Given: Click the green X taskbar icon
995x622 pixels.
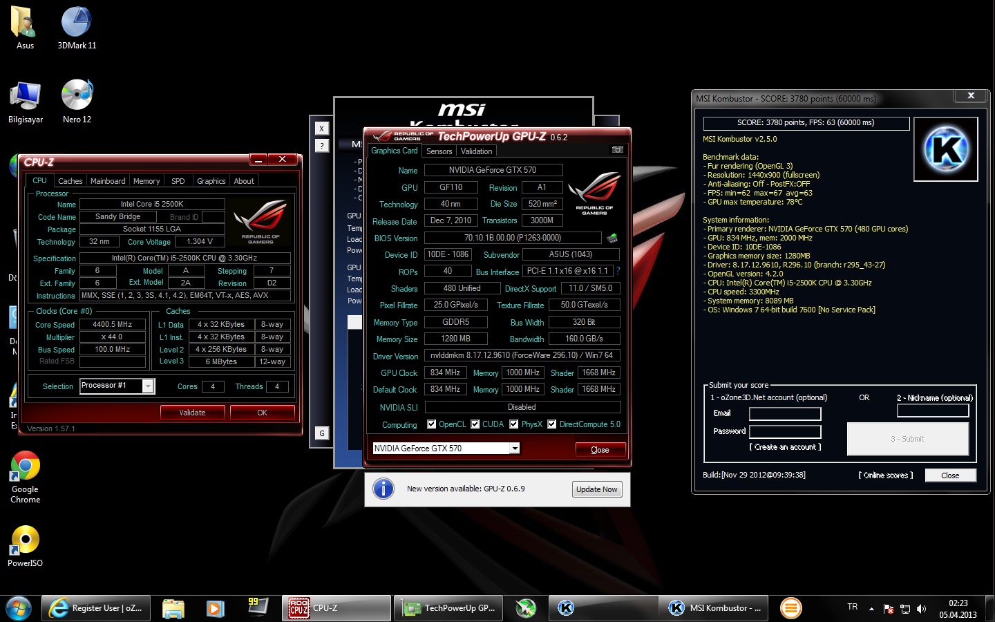Looking at the screenshot, I should pos(526,608).
